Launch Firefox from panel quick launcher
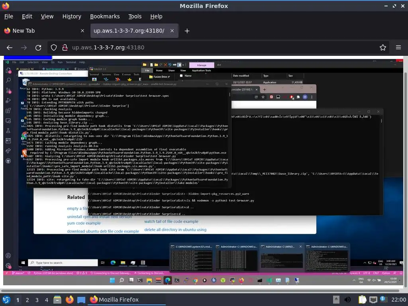The width and height of the screenshot is (408, 306). (69, 300)
